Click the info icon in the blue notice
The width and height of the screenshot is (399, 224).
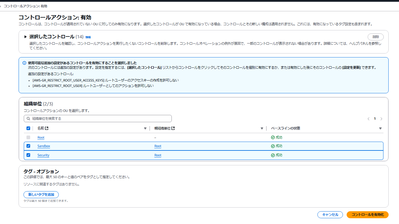(24, 63)
